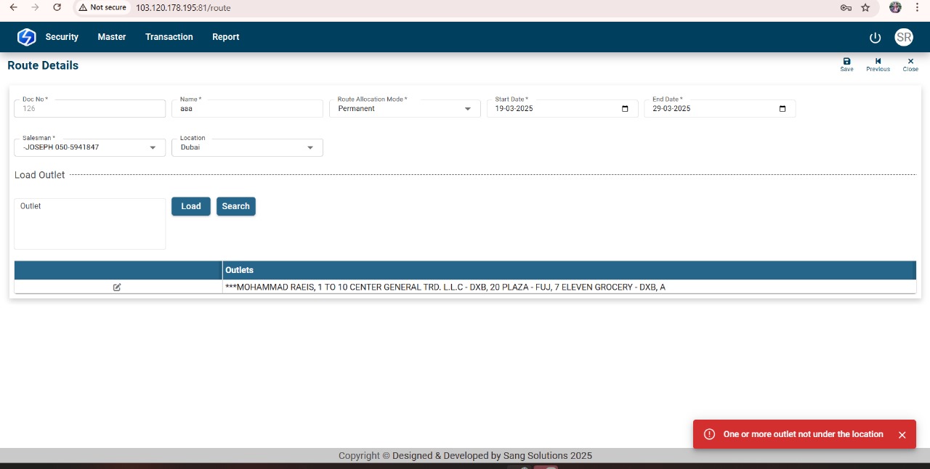Open the Security menu

(x=62, y=37)
